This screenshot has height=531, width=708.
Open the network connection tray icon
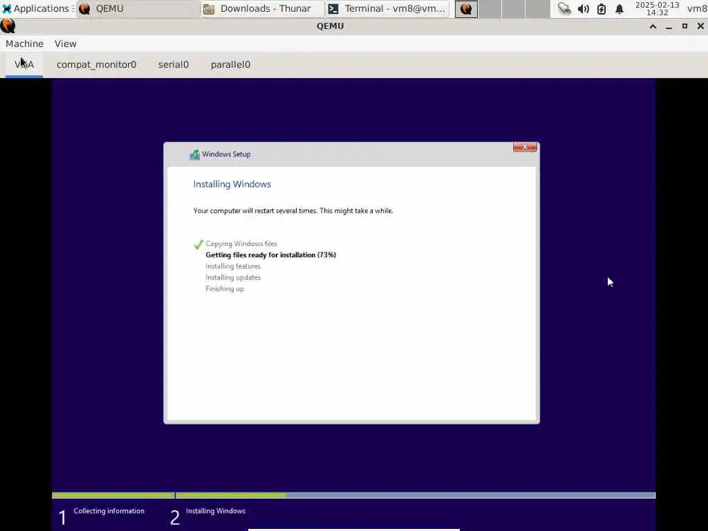click(564, 8)
